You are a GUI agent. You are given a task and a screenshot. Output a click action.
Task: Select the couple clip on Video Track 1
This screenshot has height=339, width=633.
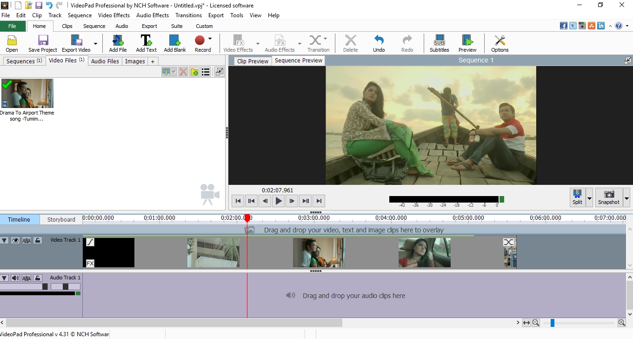(319, 252)
